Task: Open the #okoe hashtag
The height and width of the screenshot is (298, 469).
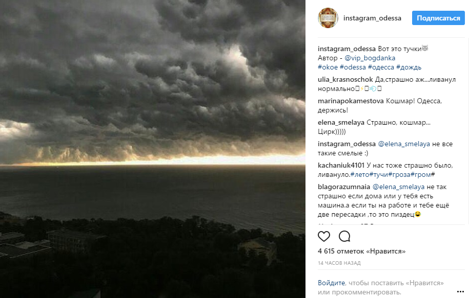Action: tap(328, 67)
